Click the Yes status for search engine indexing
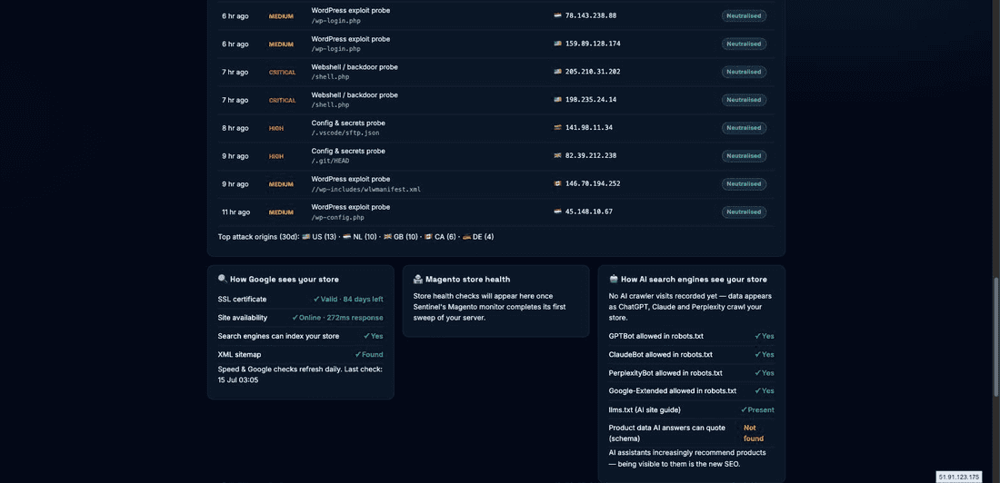1000x483 pixels. (x=374, y=337)
